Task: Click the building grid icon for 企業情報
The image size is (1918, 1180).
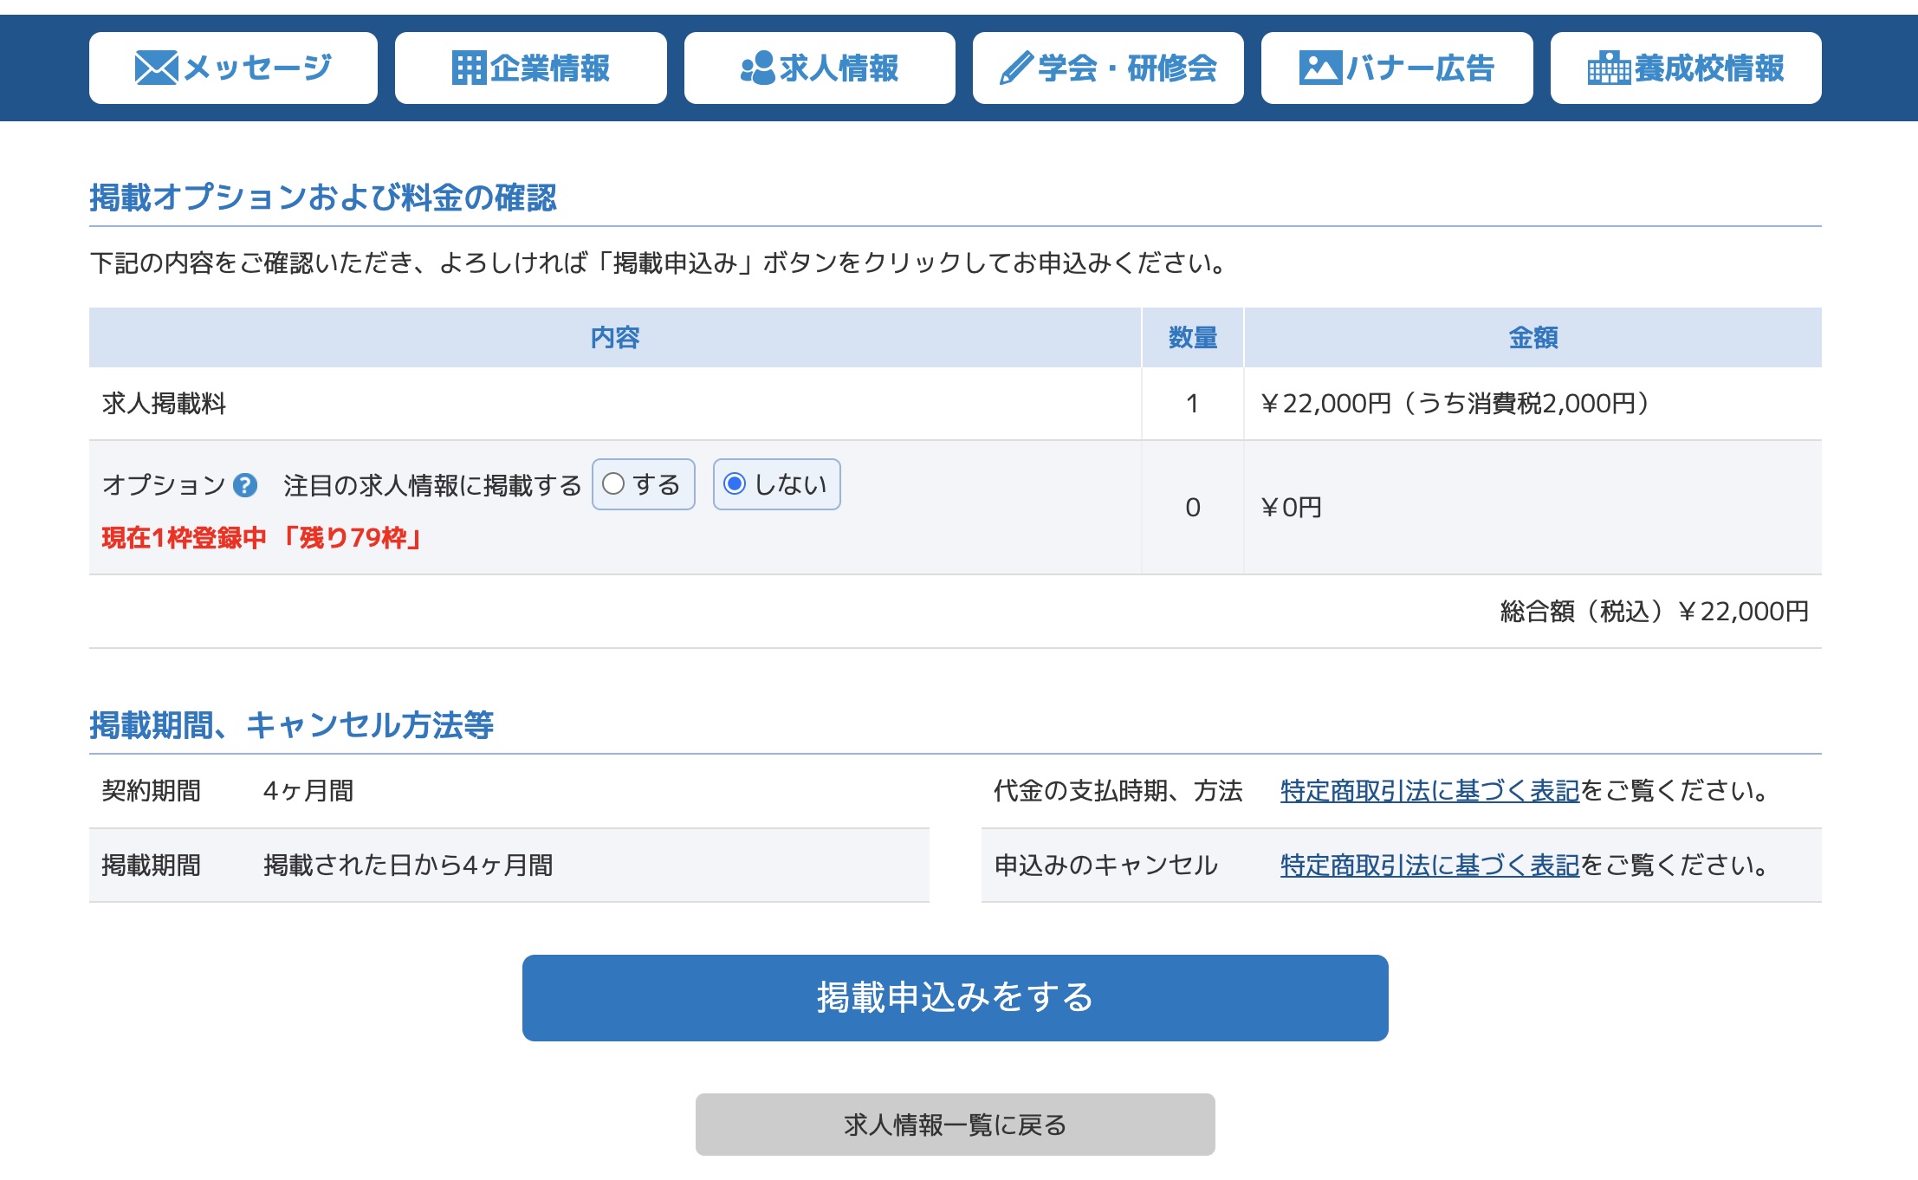Action: click(x=469, y=68)
